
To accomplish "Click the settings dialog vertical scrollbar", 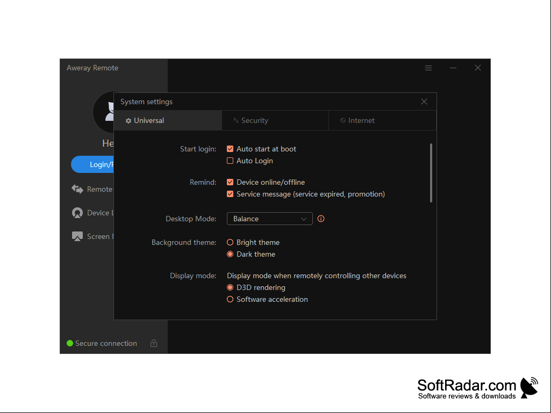I will tap(431, 173).
